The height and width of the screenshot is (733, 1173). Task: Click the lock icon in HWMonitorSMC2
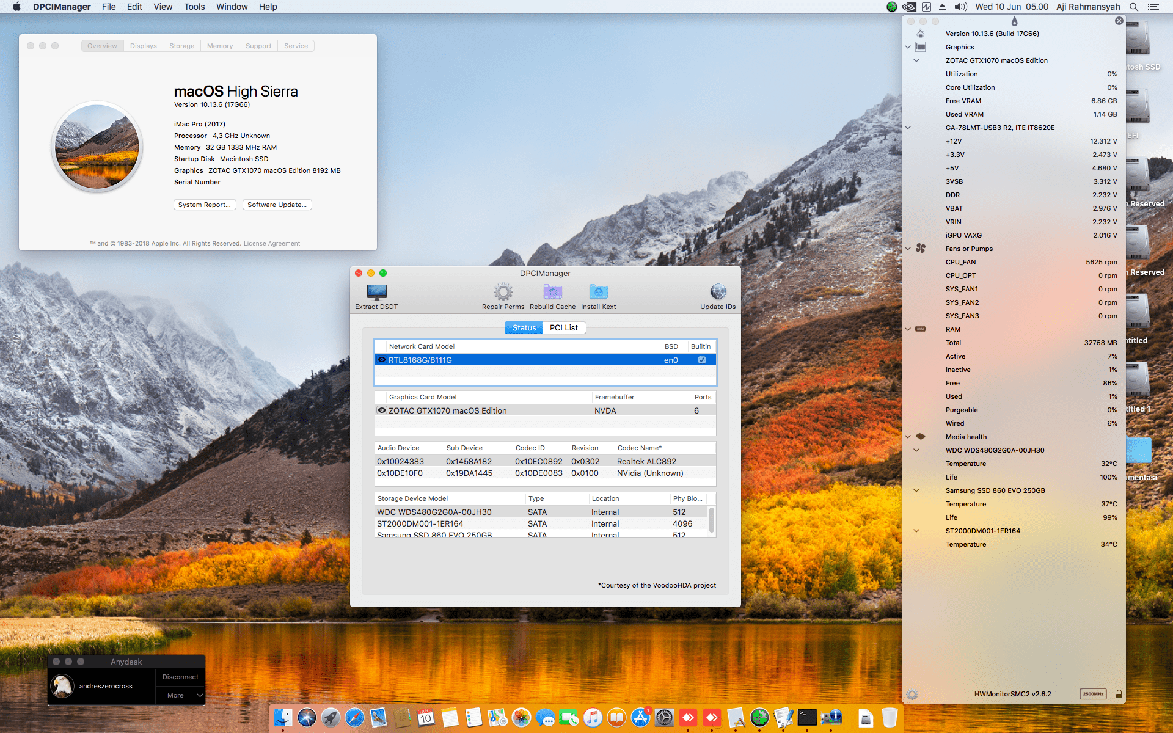point(1119,694)
